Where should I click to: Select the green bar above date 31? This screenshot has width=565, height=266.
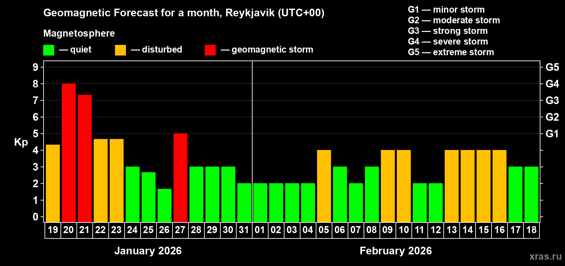pyautogui.click(x=244, y=203)
